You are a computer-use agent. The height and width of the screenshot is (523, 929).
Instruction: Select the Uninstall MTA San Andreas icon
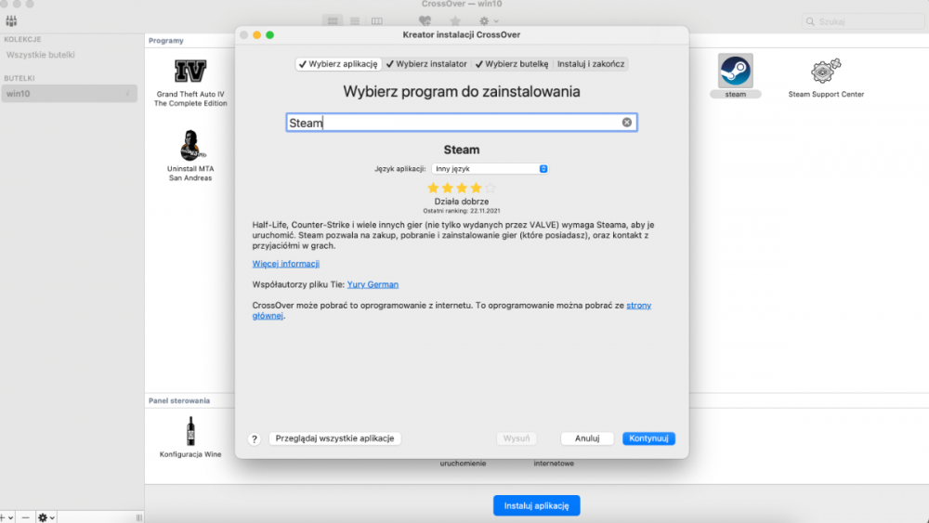point(190,146)
